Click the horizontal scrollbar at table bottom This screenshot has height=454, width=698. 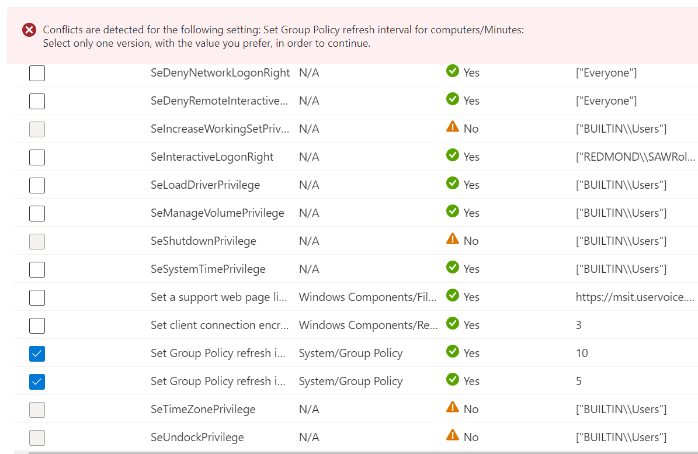(356, 452)
